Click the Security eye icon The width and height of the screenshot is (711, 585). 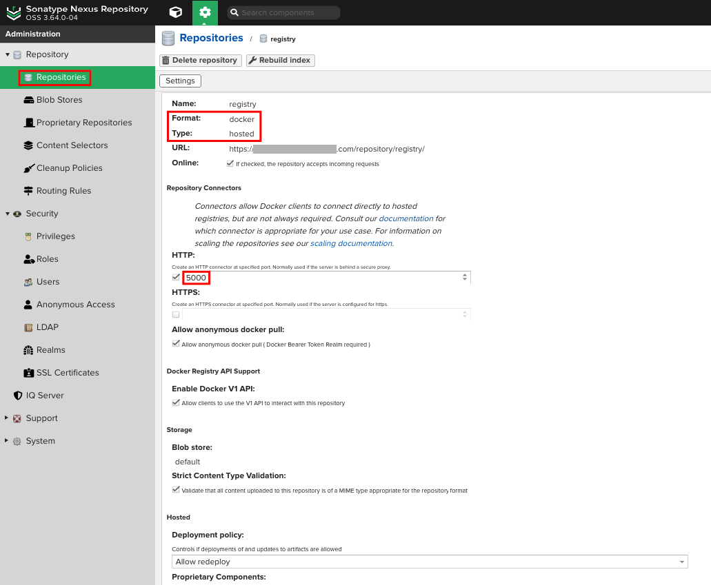(17, 214)
